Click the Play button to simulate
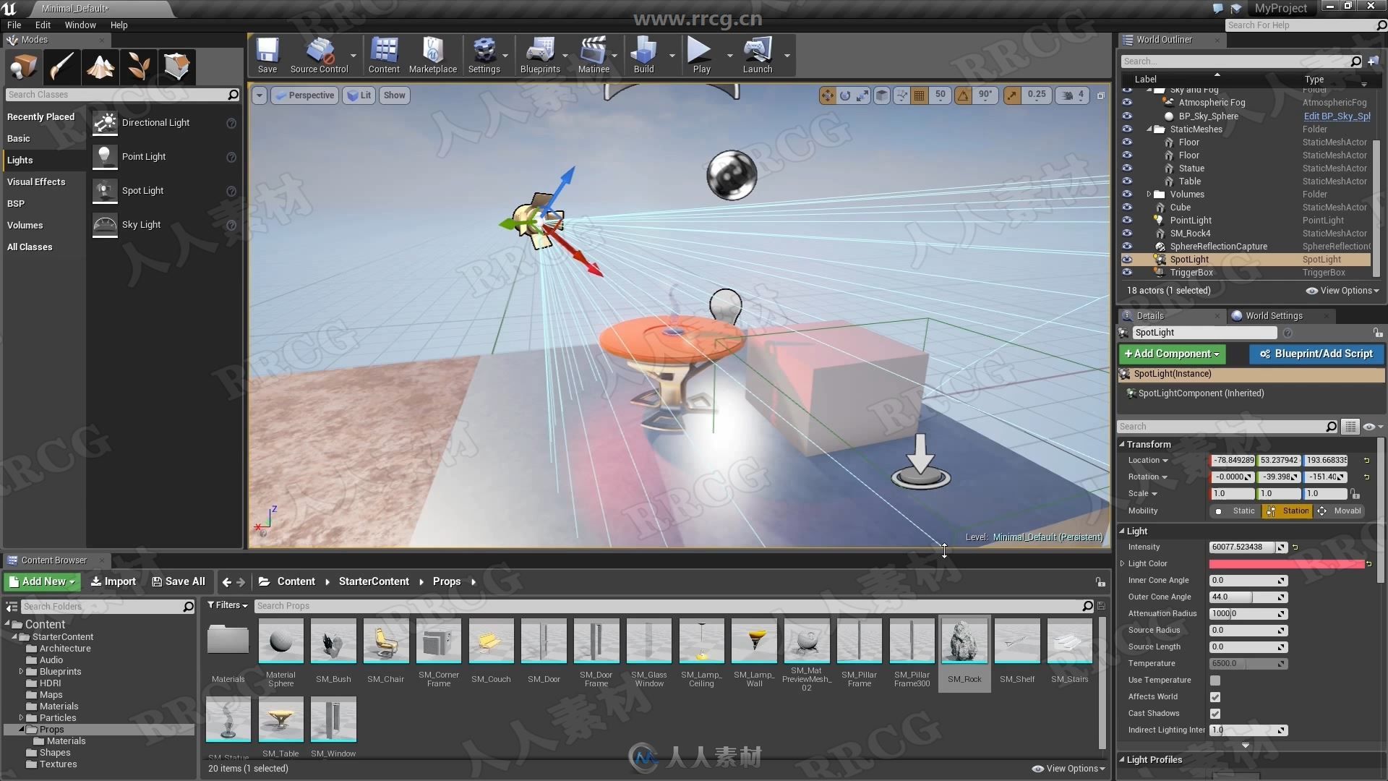 click(x=701, y=55)
